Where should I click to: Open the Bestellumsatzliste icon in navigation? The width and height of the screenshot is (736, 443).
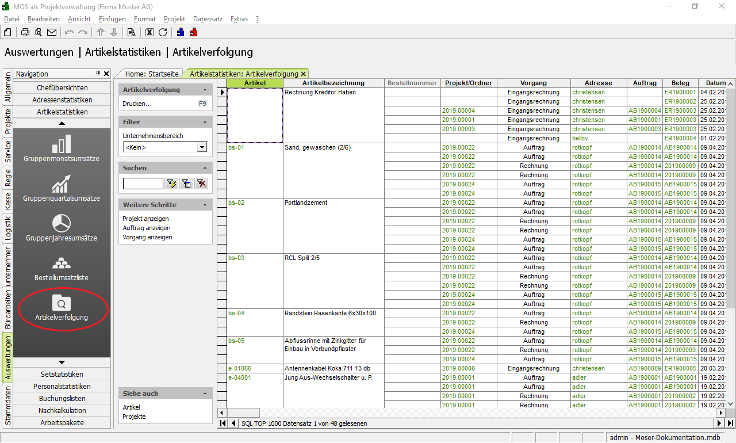[62, 263]
